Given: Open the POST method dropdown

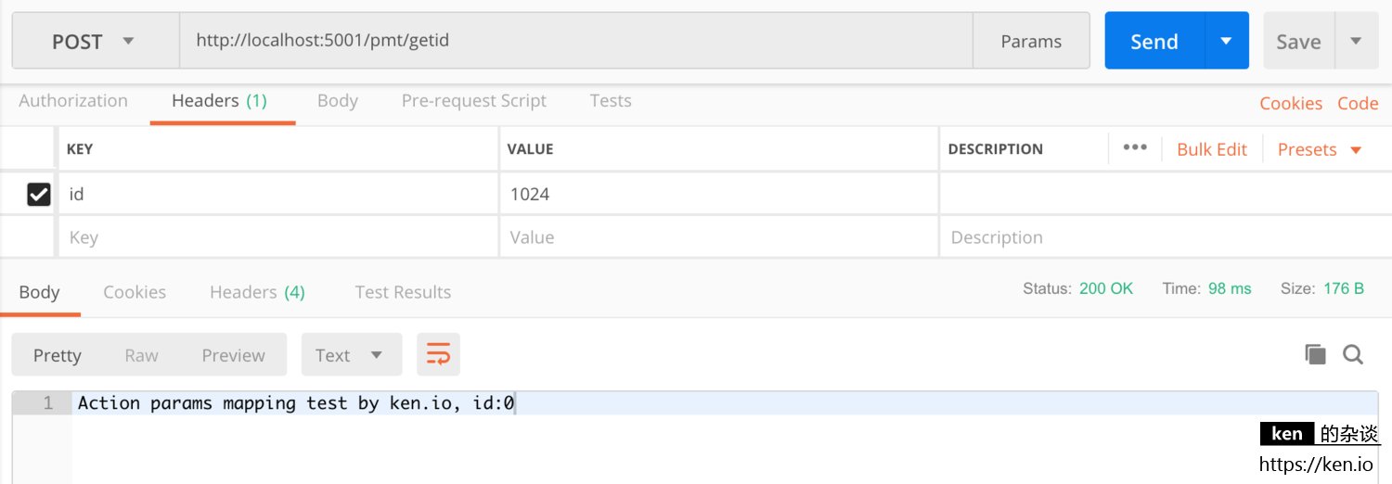Looking at the screenshot, I should coord(95,41).
